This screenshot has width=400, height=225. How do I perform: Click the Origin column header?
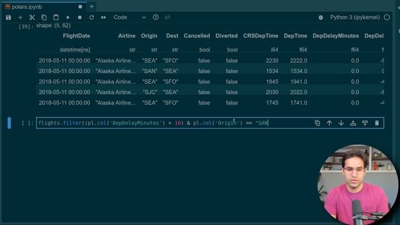tap(149, 36)
